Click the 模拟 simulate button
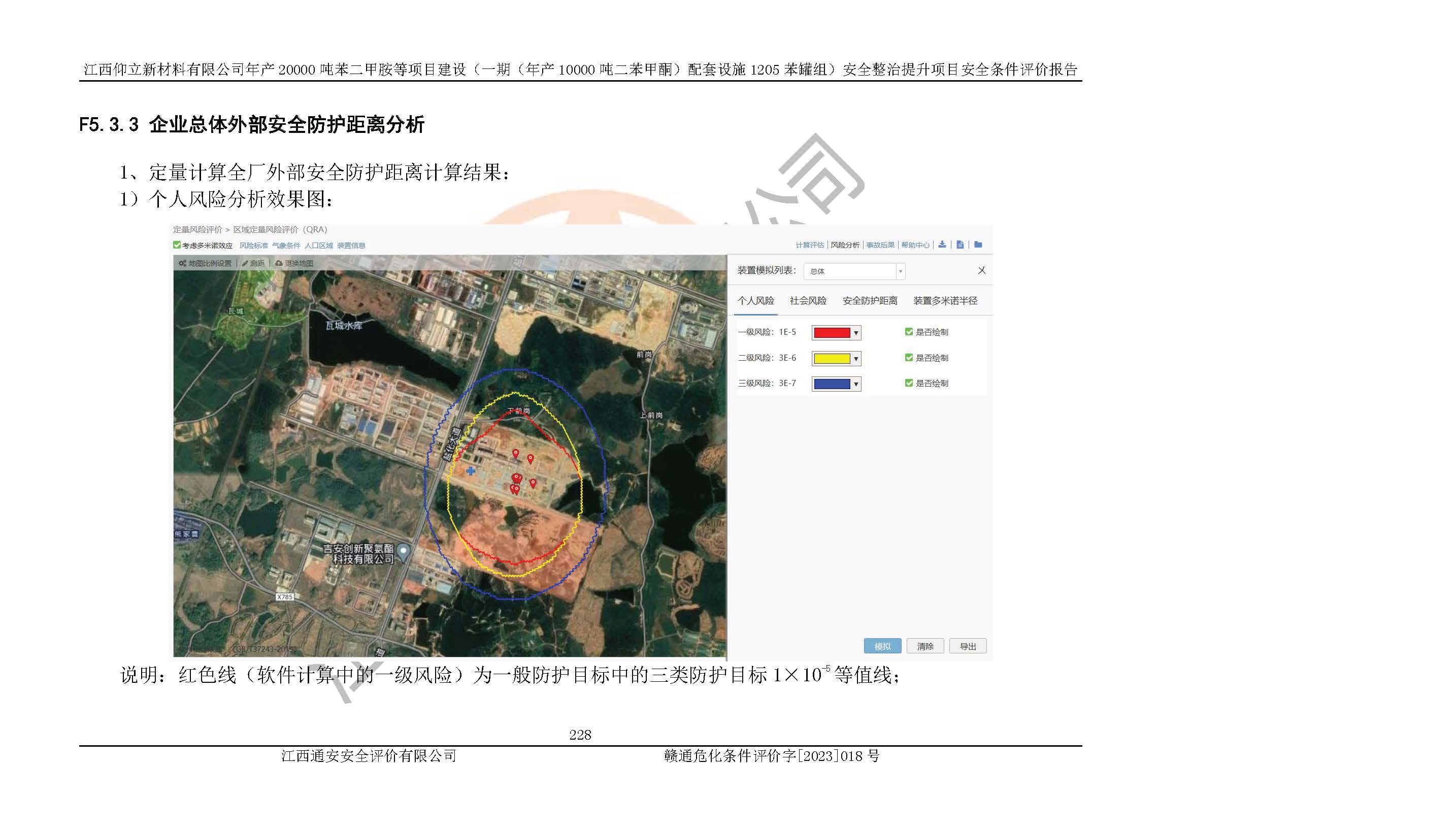The image size is (1456, 835). click(x=882, y=646)
